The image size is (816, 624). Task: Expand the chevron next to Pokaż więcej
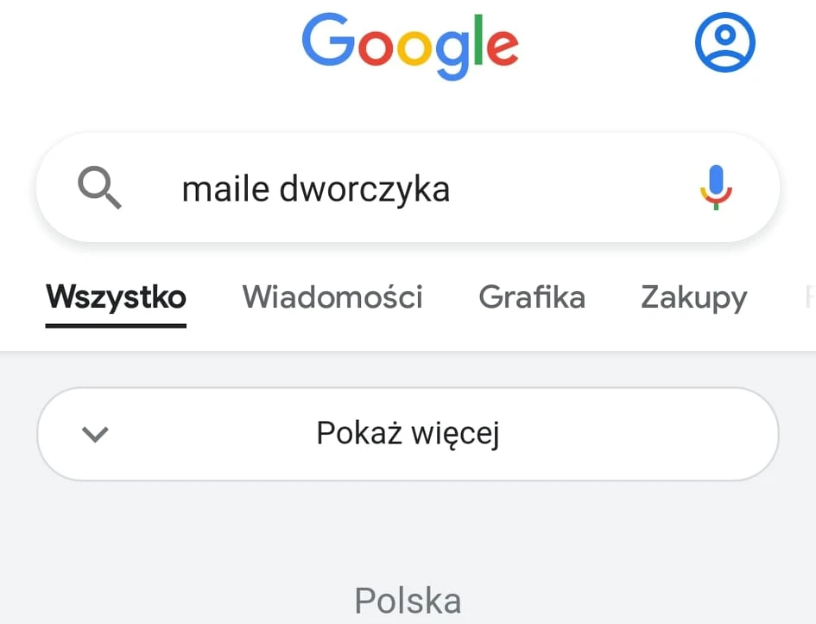pyautogui.click(x=95, y=434)
